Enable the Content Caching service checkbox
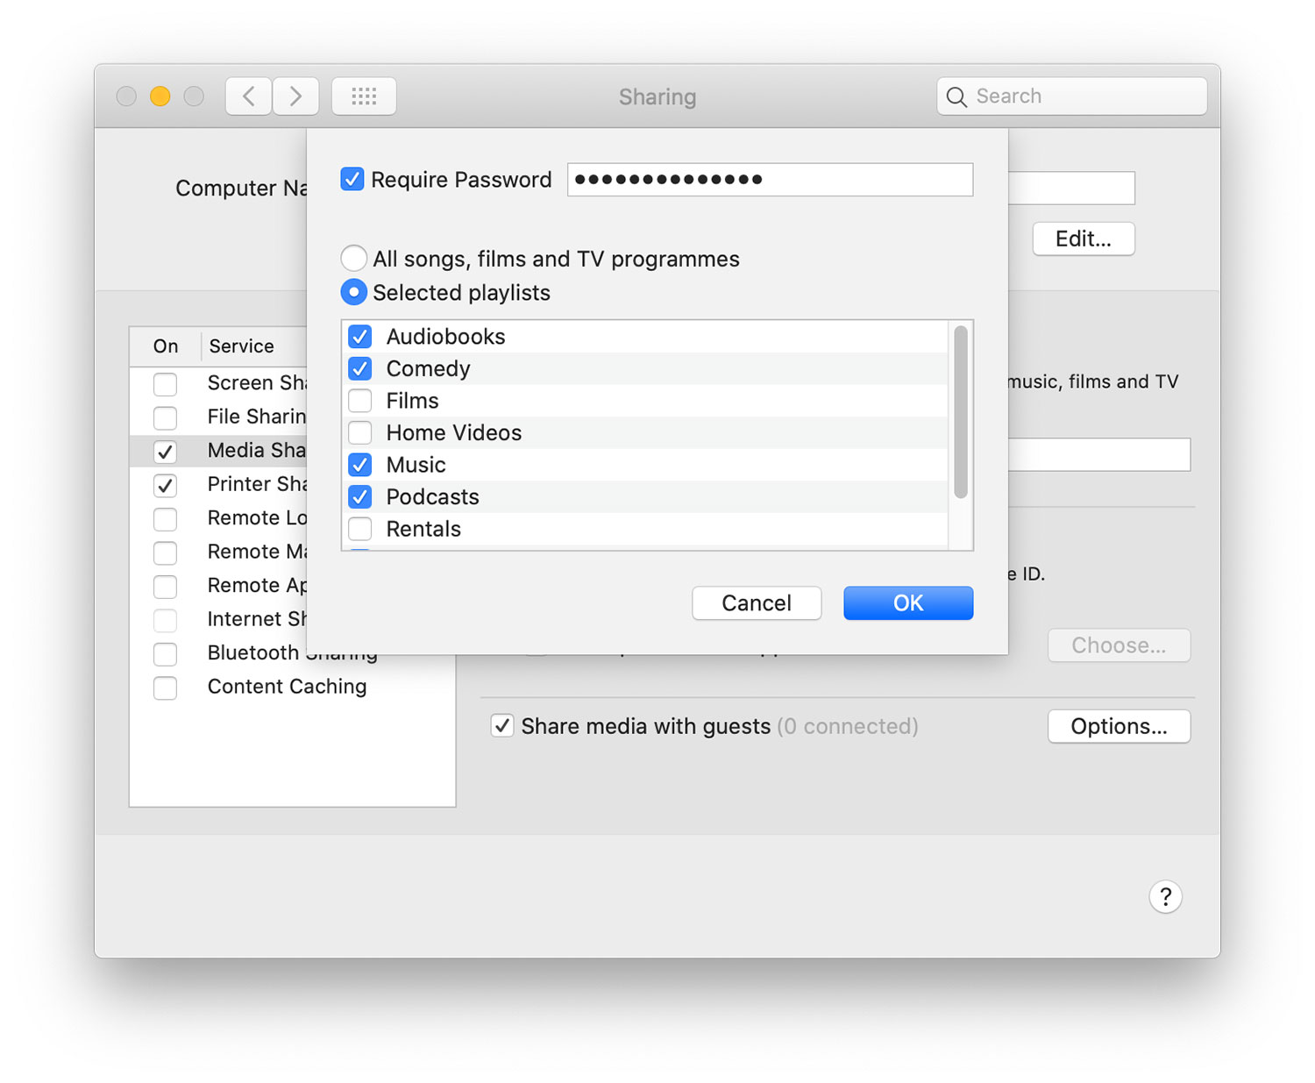1315x1083 pixels. [x=165, y=688]
